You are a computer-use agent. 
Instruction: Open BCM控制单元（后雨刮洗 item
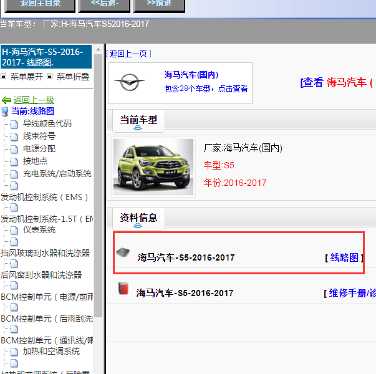point(47,319)
